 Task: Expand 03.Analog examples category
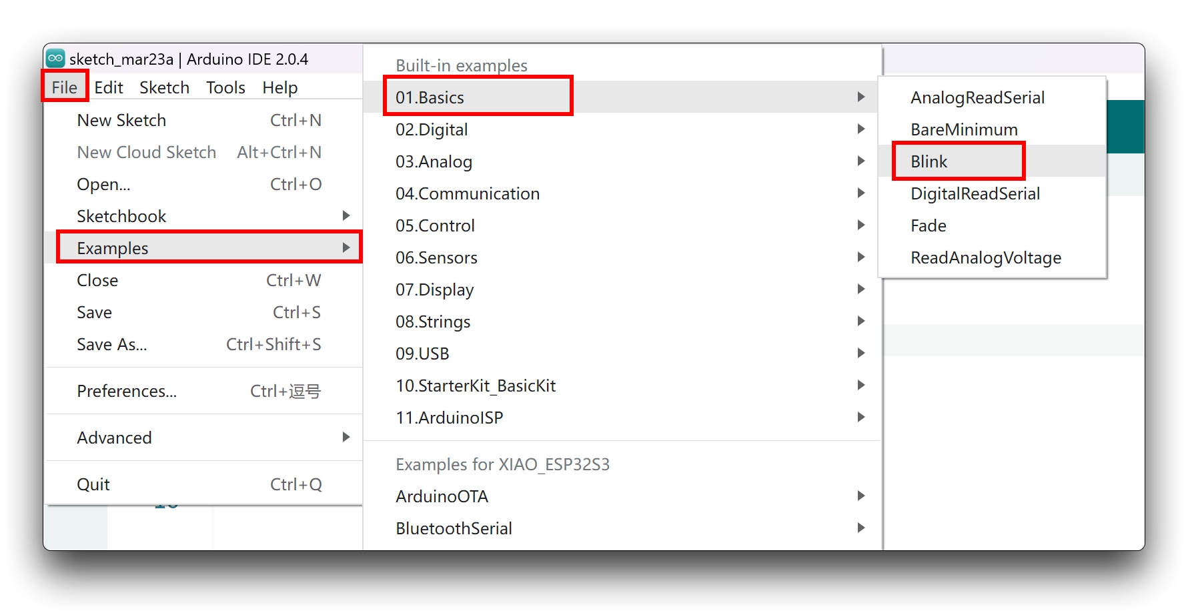(623, 161)
